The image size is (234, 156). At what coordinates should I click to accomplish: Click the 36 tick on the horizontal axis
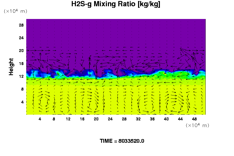pos(152,119)
